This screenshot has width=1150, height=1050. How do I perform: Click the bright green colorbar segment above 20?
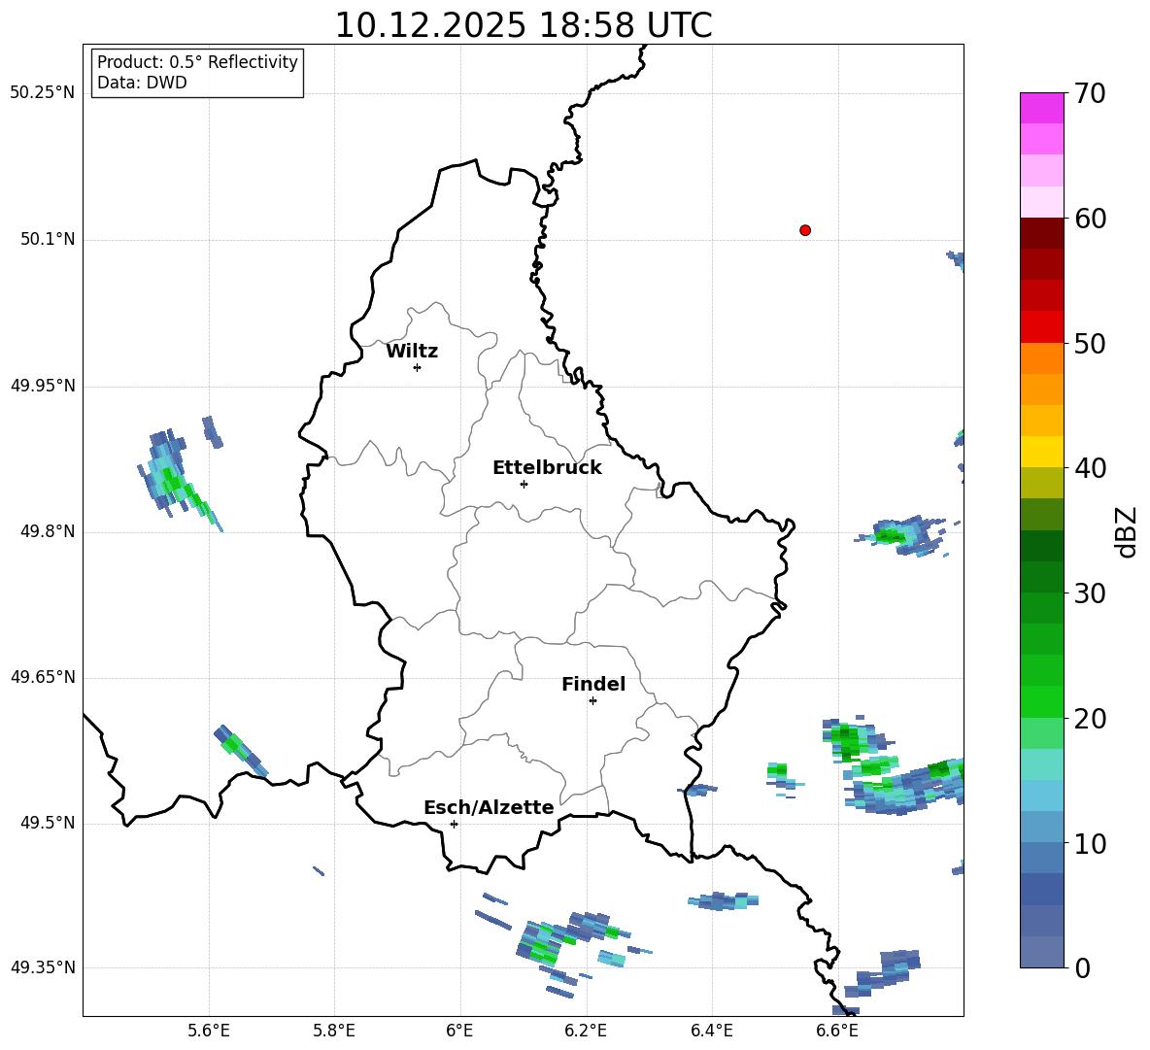click(x=1041, y=702)
